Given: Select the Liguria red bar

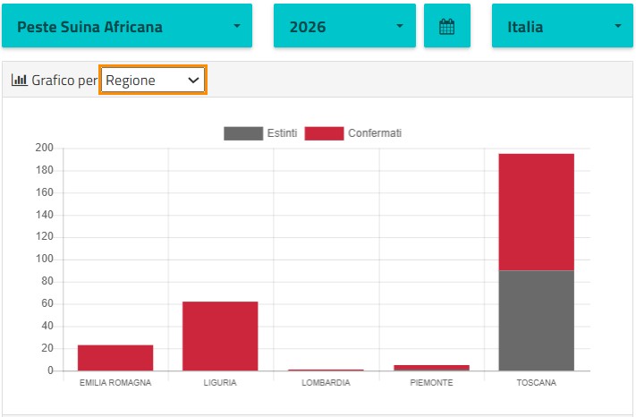Looking at the screenshot, I should [220, 336].
